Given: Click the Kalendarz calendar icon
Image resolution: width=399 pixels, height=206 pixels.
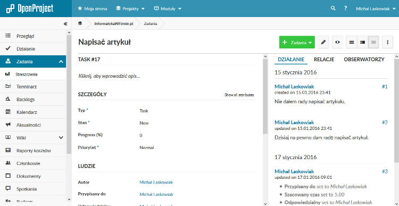Looking at the screenshot, I should click(8, 112).
